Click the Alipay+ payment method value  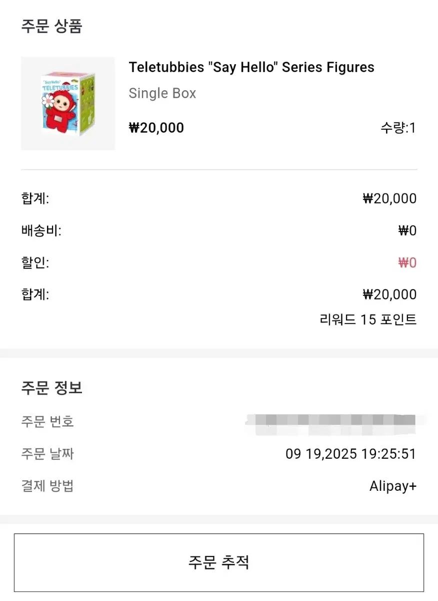click(x=392, y=486)
